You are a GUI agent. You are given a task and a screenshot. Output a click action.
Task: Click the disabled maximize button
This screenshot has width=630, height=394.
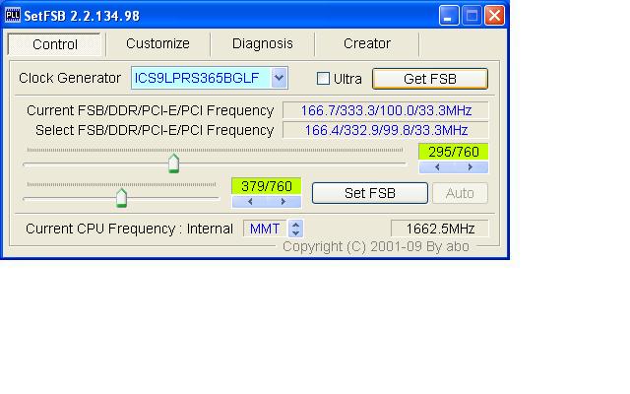(472, 16)
